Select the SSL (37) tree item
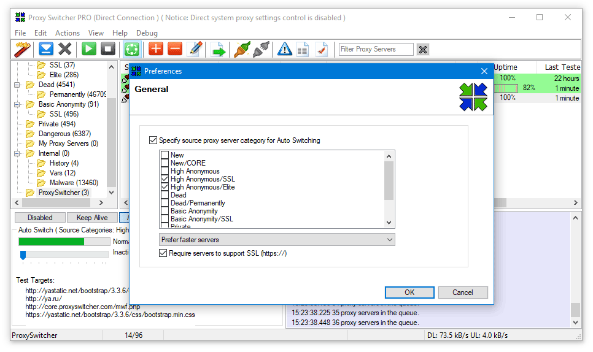 click(x=63, y=65)
